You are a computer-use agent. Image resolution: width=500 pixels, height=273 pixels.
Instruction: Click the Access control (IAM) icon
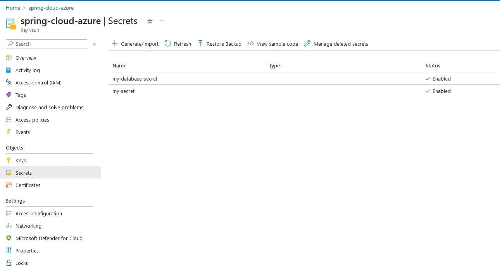[9, 82]
